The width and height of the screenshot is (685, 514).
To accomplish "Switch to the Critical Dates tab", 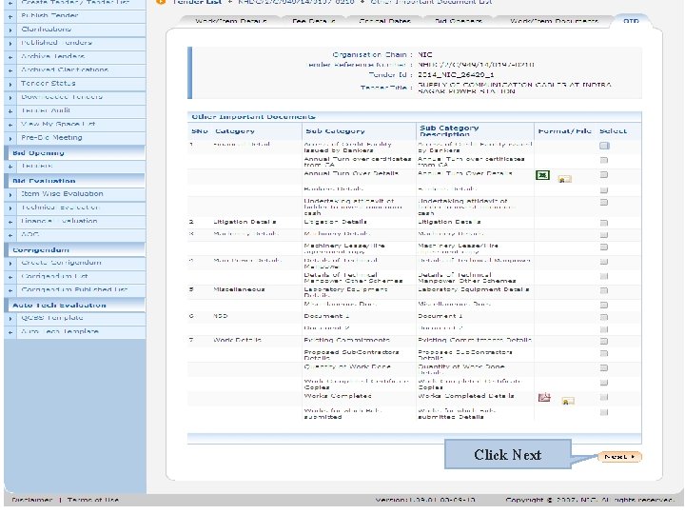I will [x=384, y=21].
